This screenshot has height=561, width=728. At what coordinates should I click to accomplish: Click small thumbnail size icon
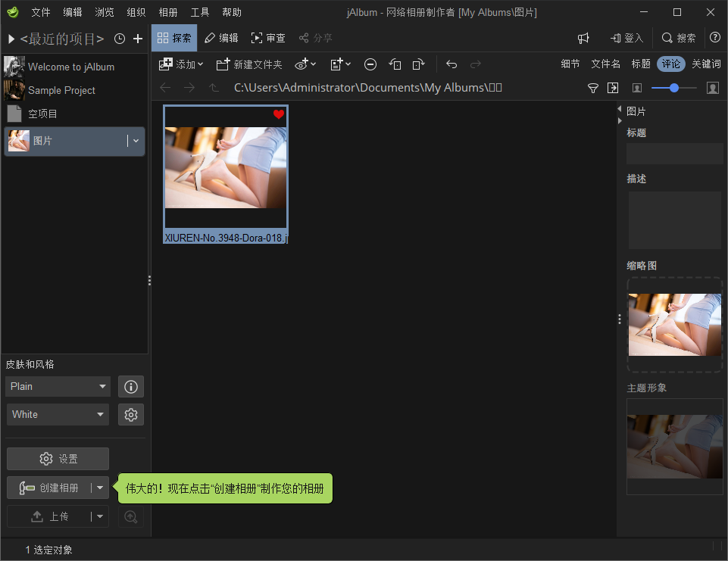point(637,88)
